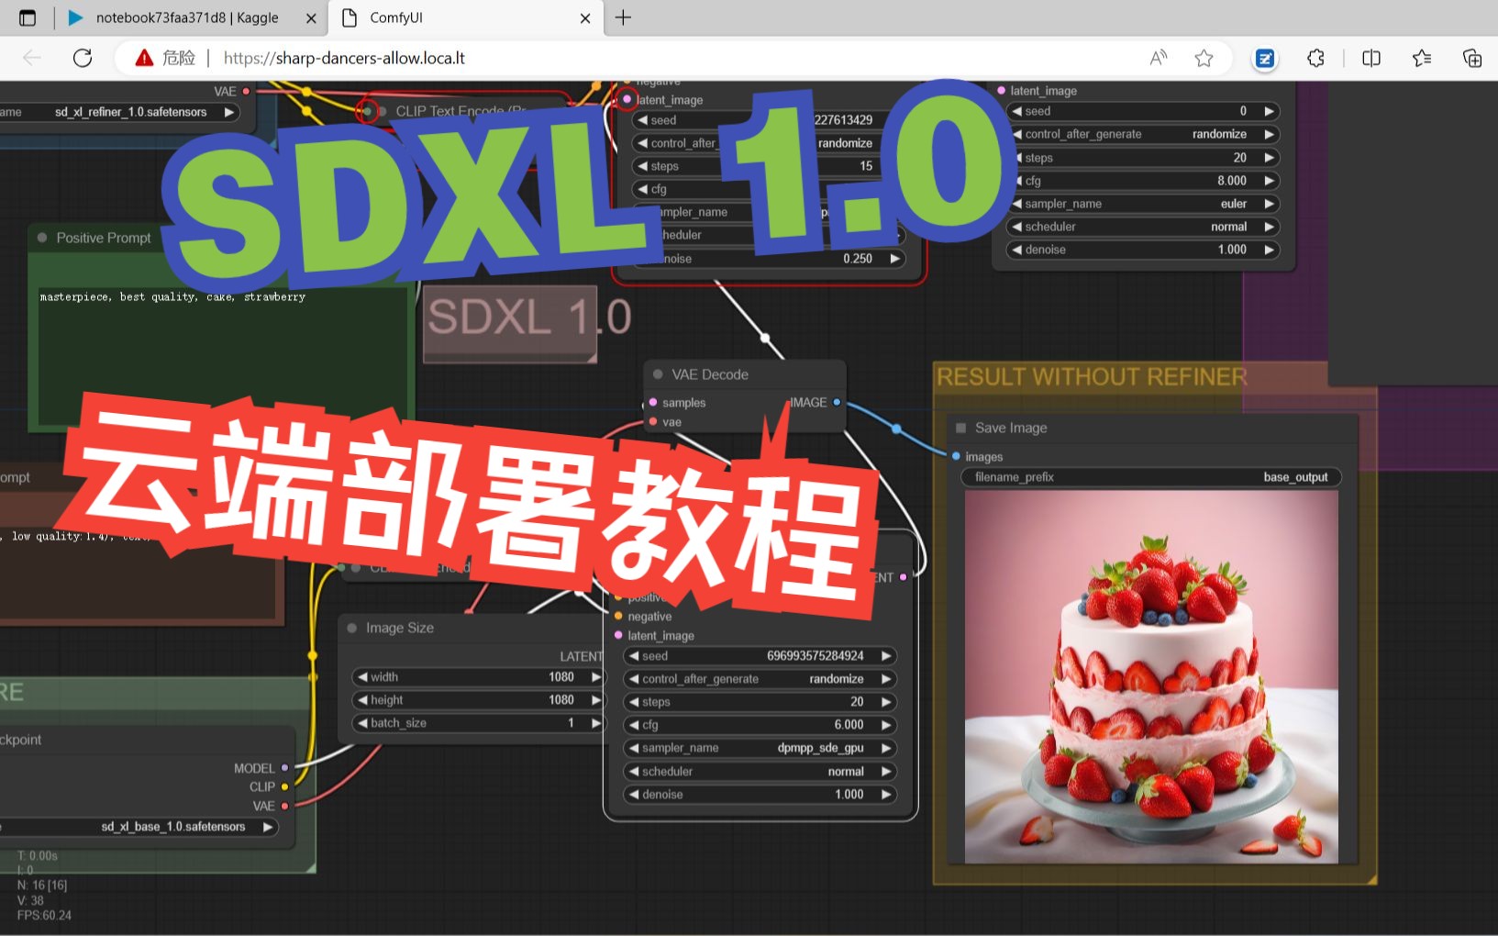Image resolution: width=1498 pixels, height=936 pixels.
Task: Increase denoise 1.000 in top-right sampler
Action: (x=1270, y=250)
